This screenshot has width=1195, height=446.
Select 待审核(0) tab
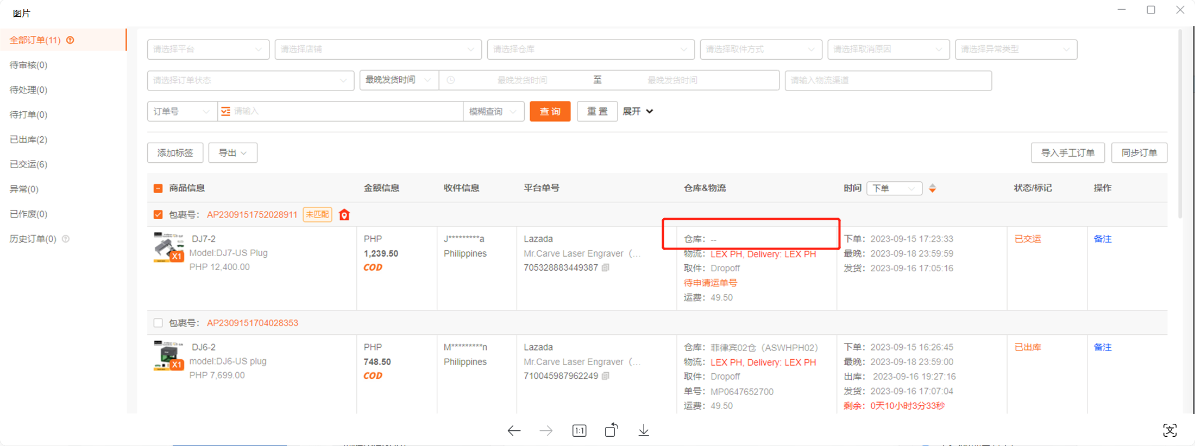point(28,65)
